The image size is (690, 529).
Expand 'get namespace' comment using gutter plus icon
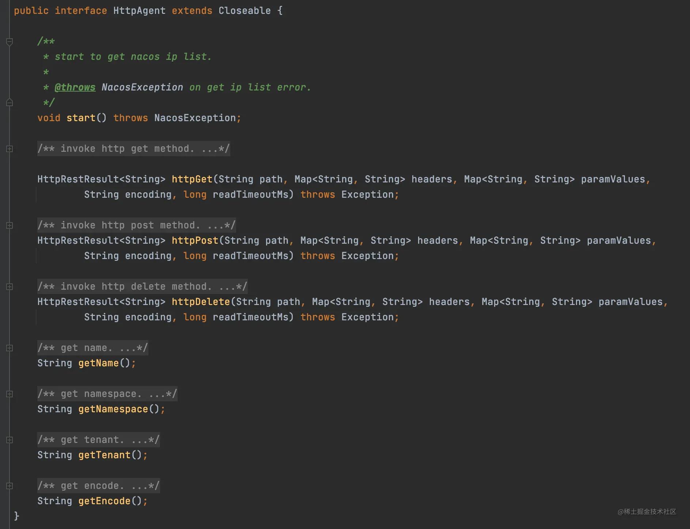pos(10,394)
